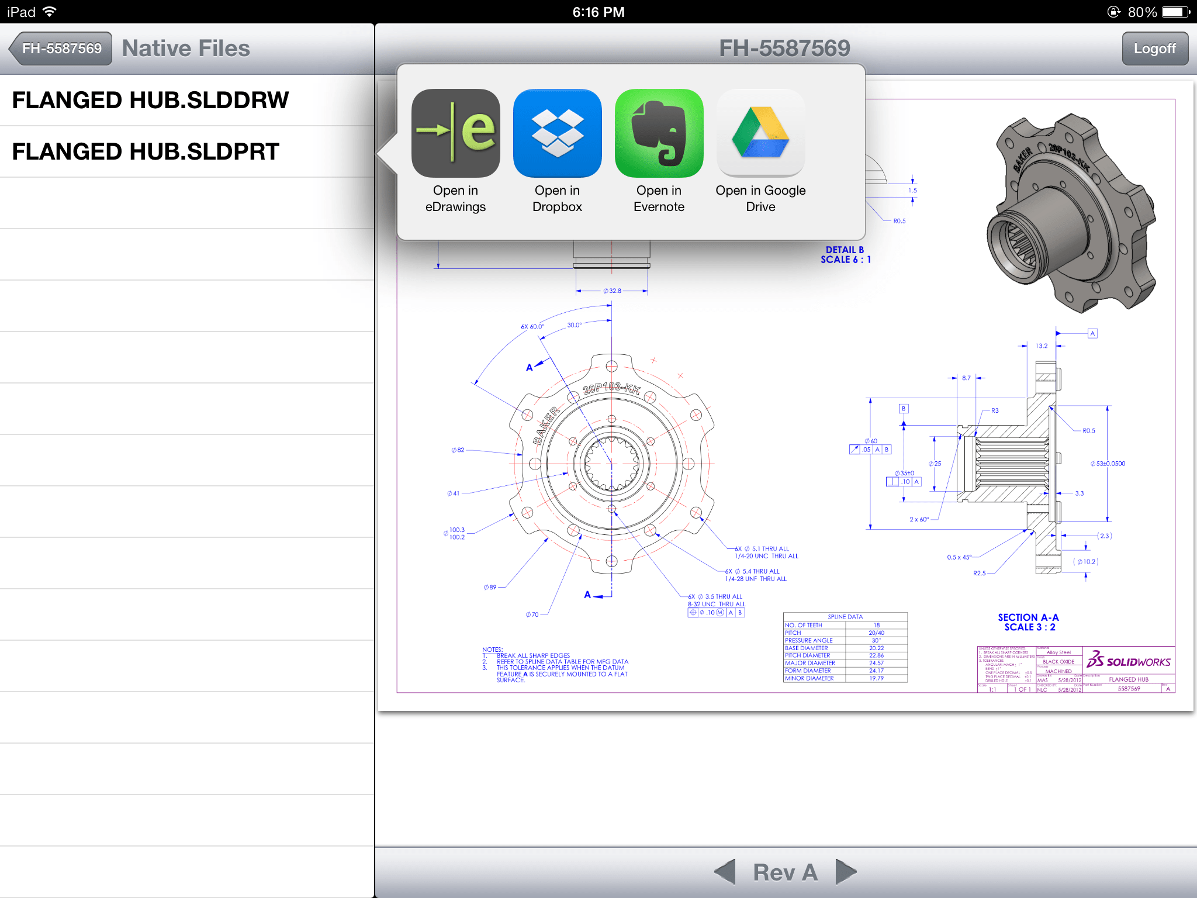Tap the Dropbox app icon
This screenshot has height=898, width=1197.
point(557,133)
